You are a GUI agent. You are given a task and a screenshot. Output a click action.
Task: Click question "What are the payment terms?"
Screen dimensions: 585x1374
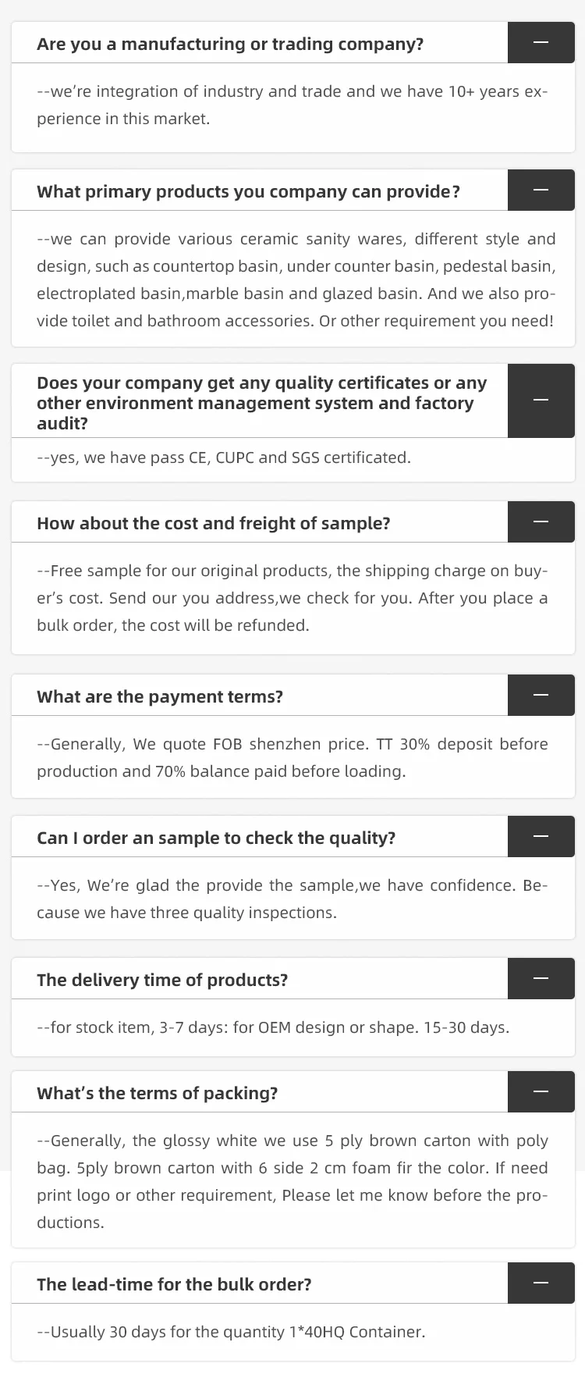pyautogui.click(x=160, y=696)
